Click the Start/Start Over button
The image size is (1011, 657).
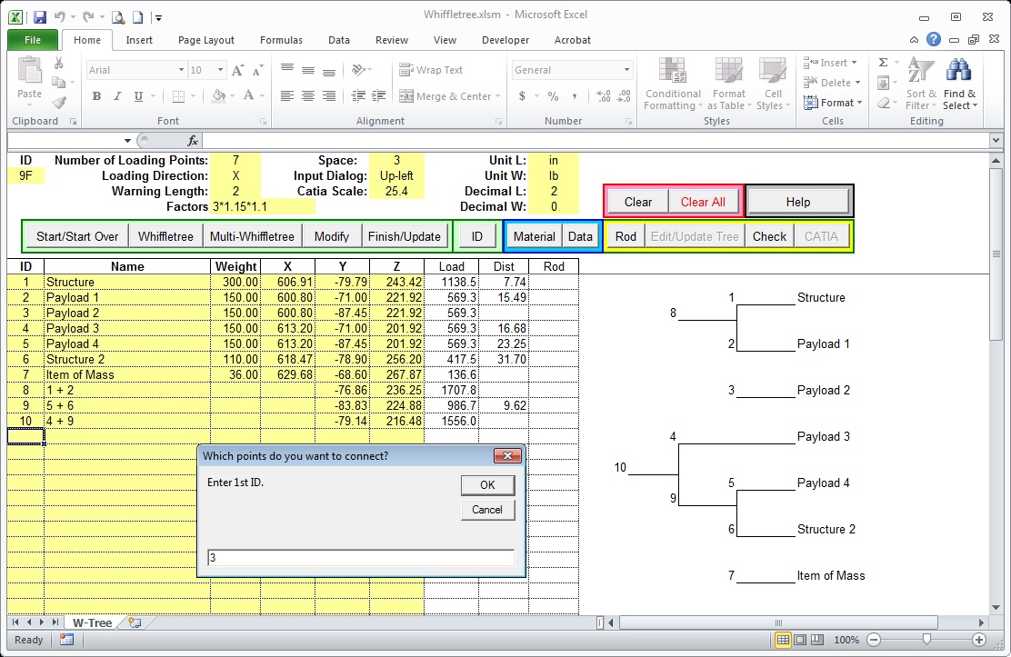point(77,236)
